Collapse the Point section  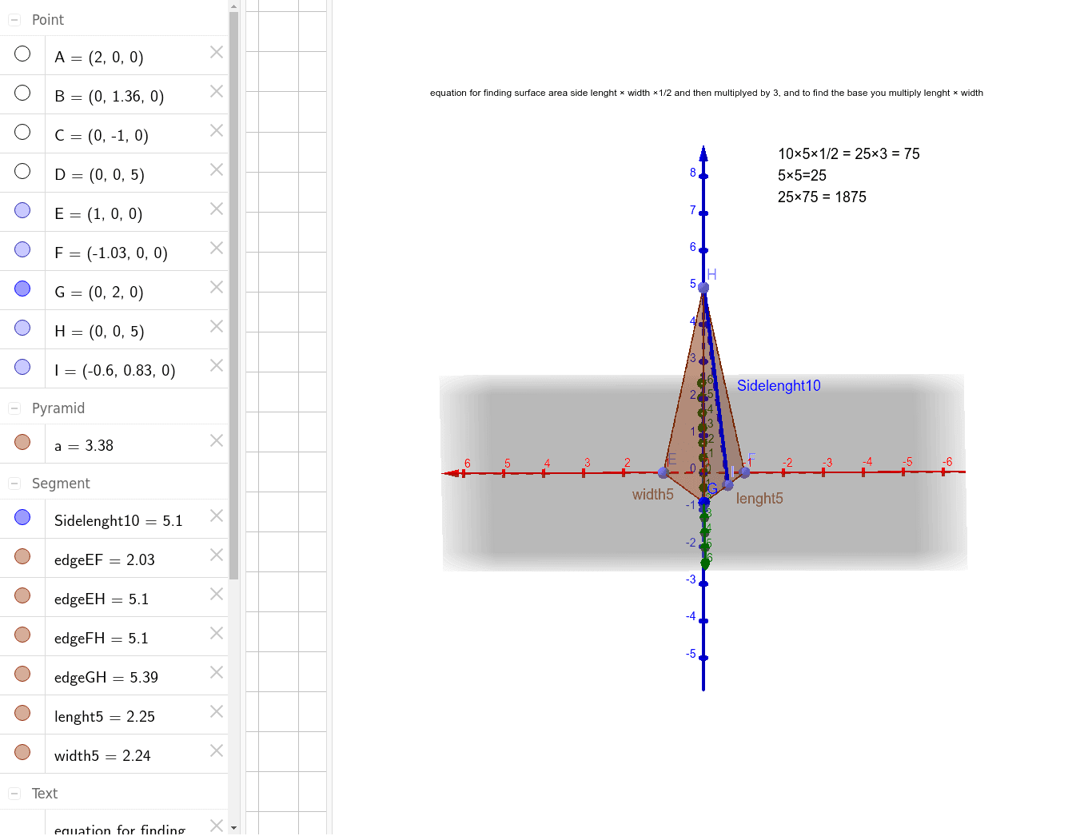13,18
